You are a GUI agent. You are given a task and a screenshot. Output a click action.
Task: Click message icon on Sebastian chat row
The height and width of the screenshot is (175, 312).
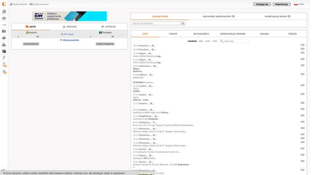click(303, 65)
